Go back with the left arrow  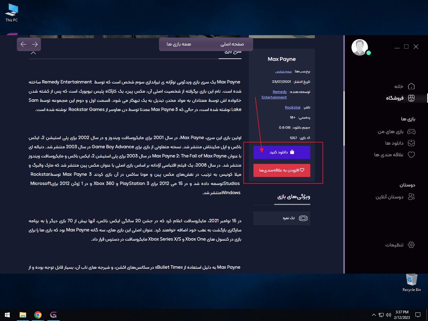point(24,44)
